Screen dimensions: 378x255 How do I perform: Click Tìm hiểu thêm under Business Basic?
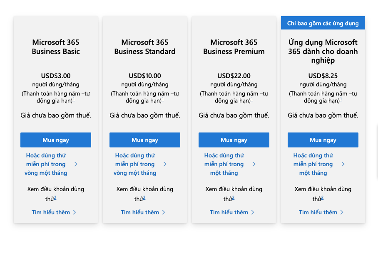[x=51, y=212]
